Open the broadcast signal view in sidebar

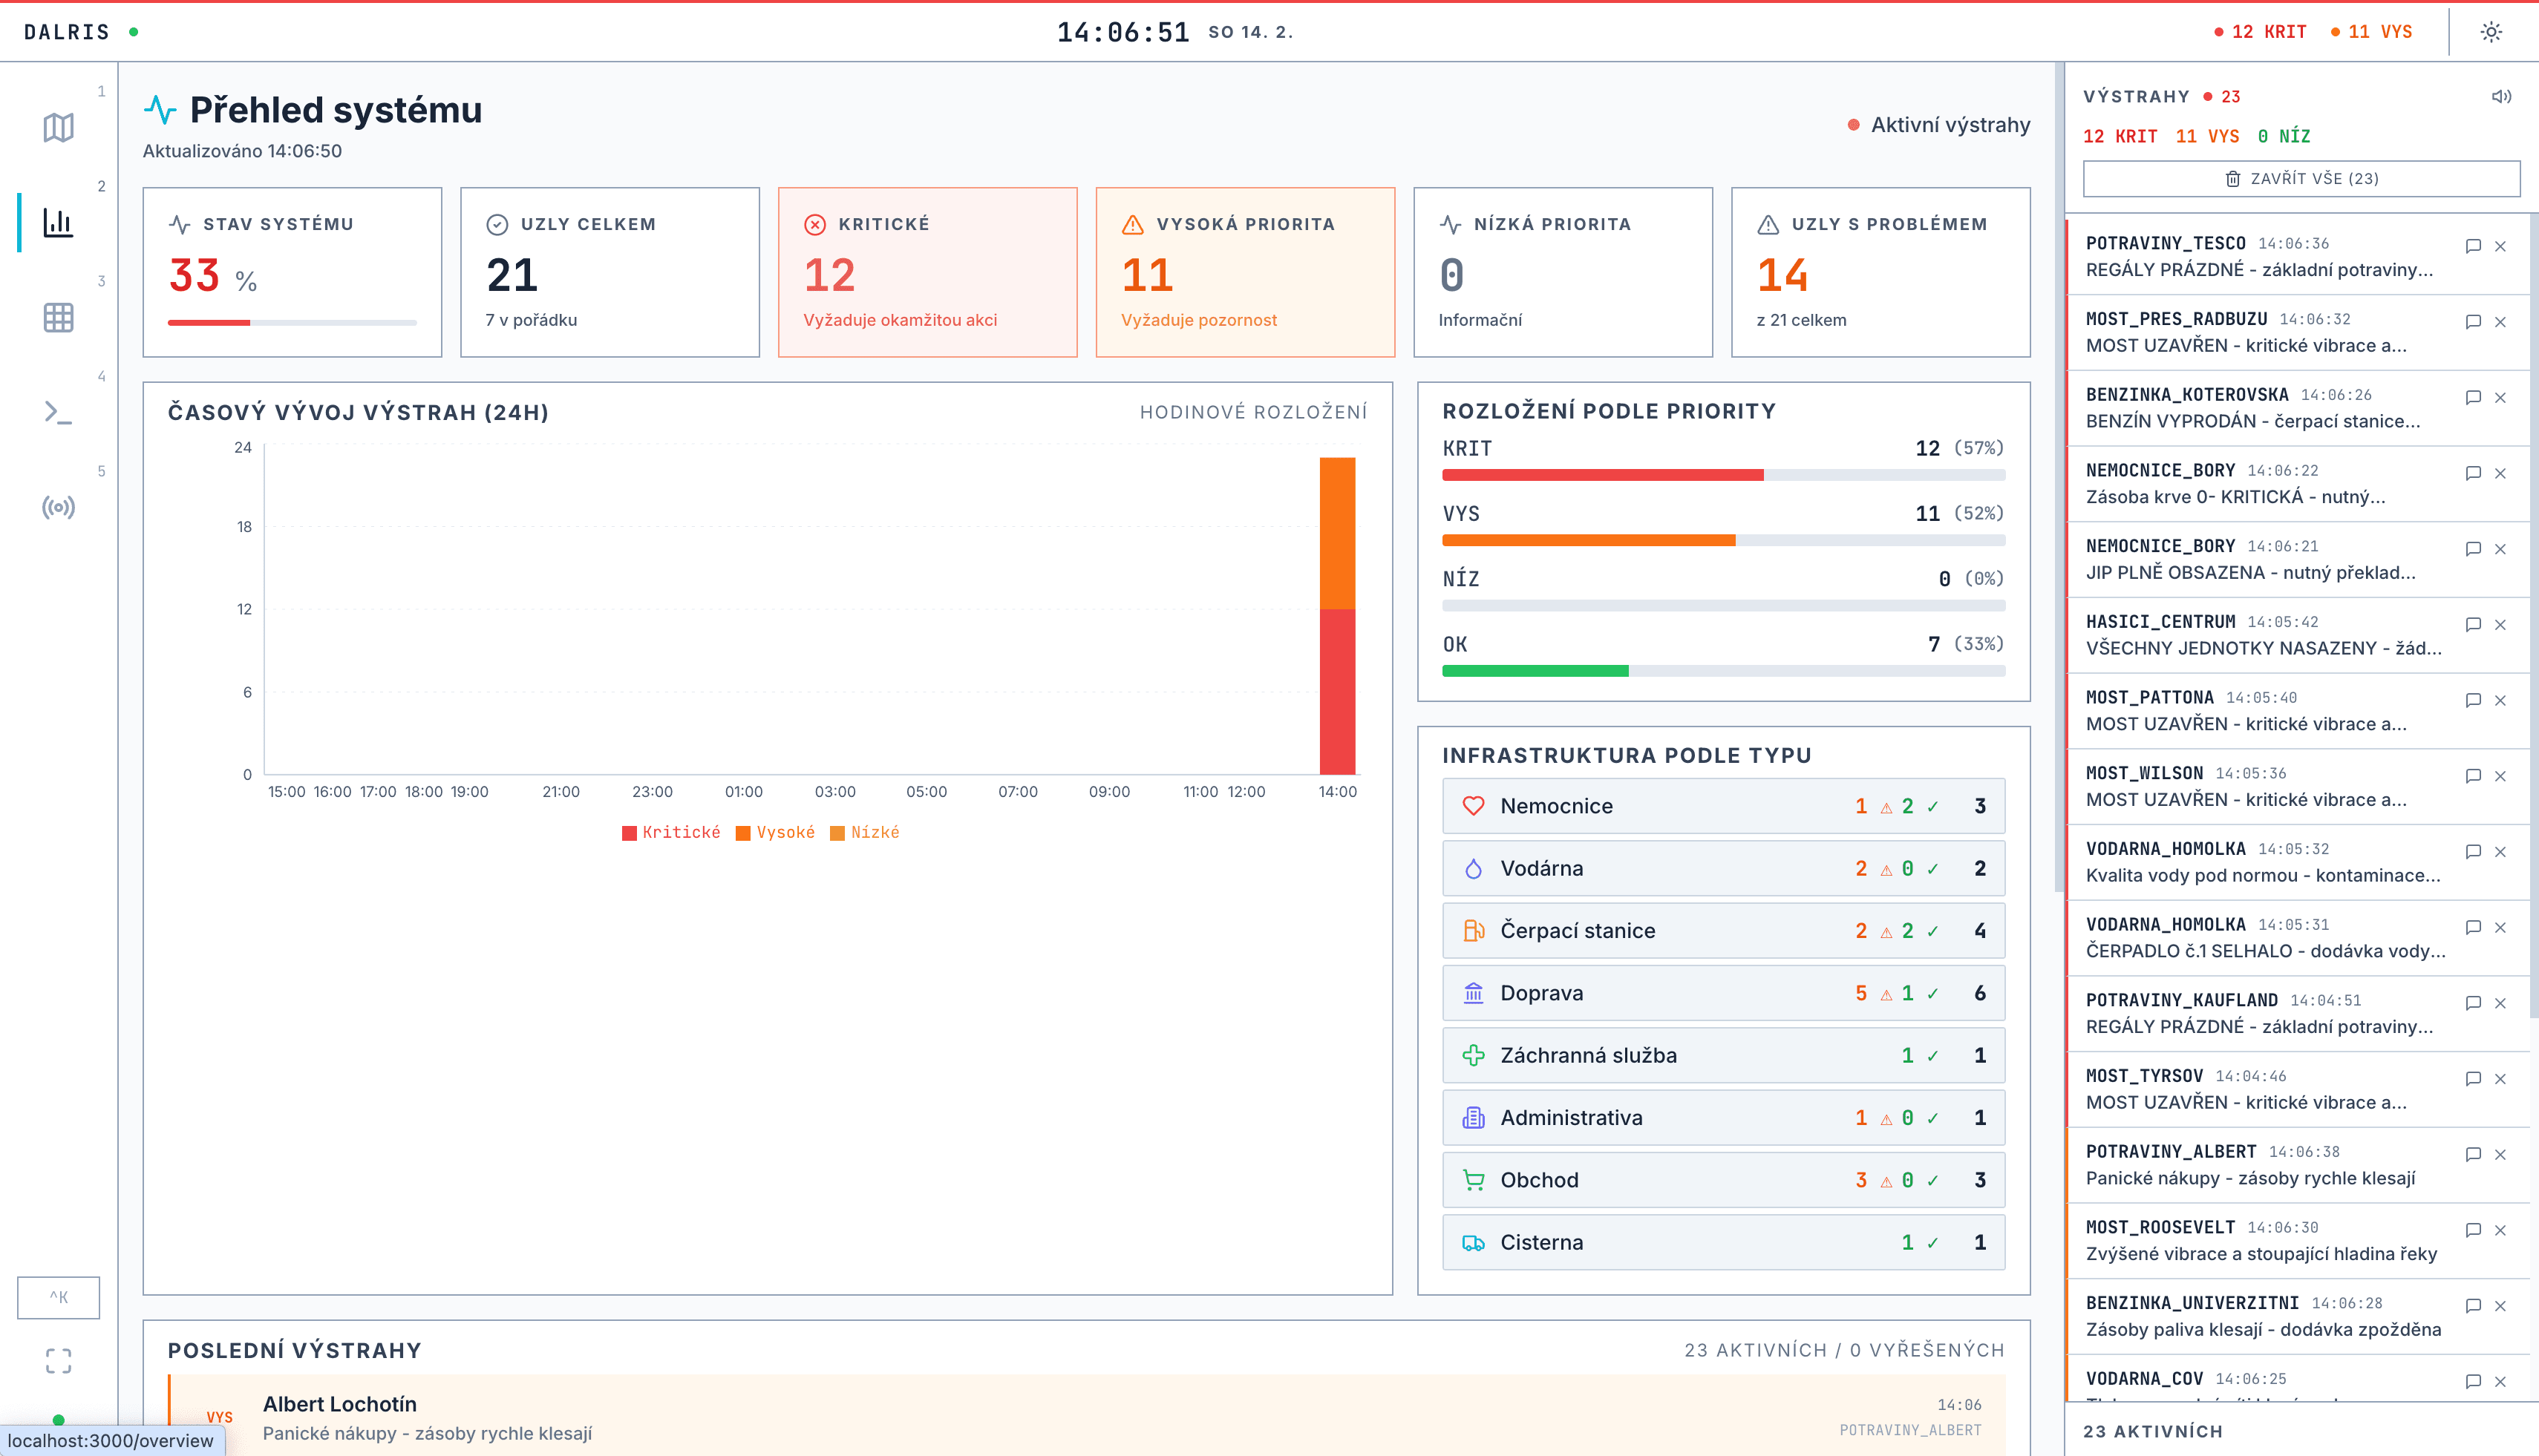58,508
